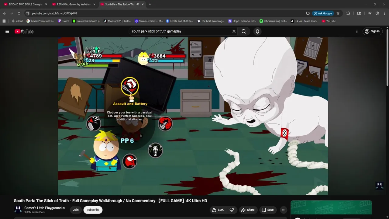Open the iCloud bookmark

click(17, 21)
